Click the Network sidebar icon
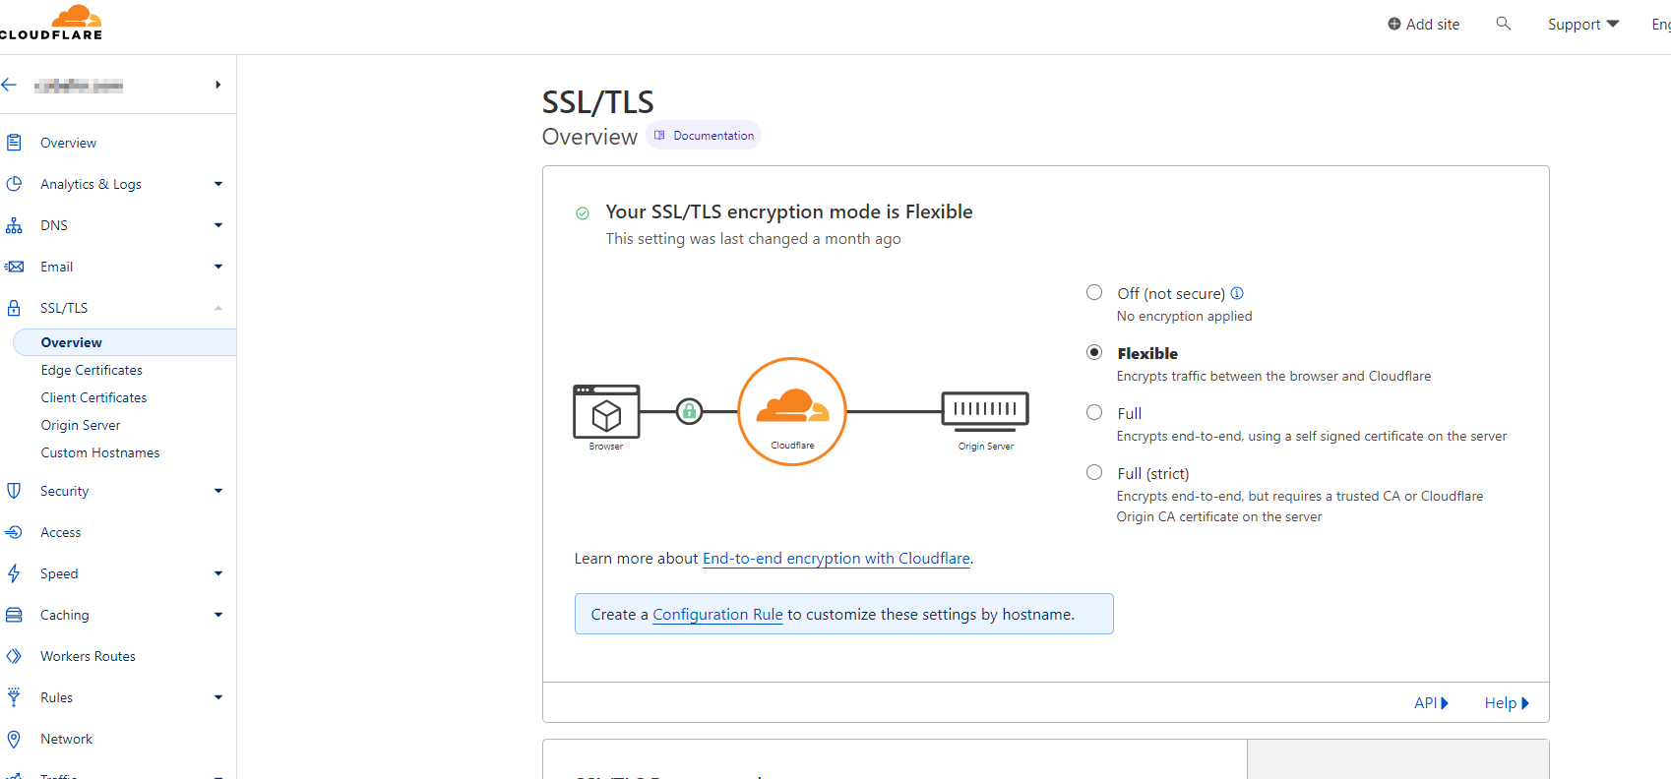Viewport: 1671px width, 779px height. (14, 739)
